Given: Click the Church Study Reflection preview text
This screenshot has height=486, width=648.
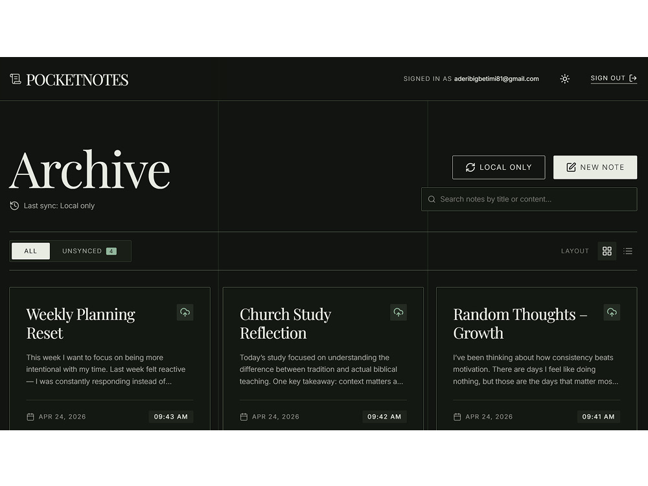Looking at the screenshot, I should tap(321, 369).
